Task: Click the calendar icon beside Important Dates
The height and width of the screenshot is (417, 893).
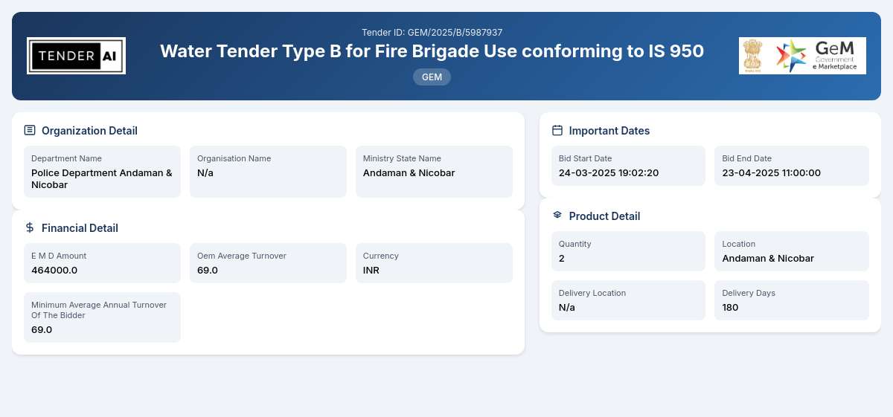Action: [x=557, y=130]
